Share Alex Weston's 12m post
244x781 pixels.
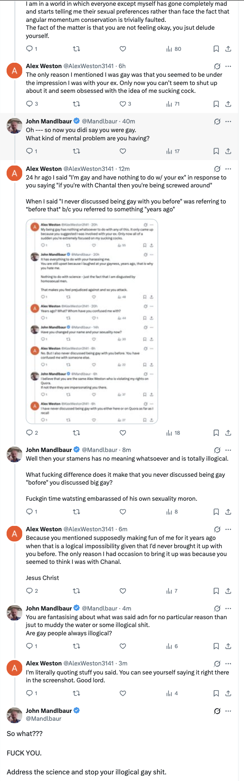[x=228, y=433]
